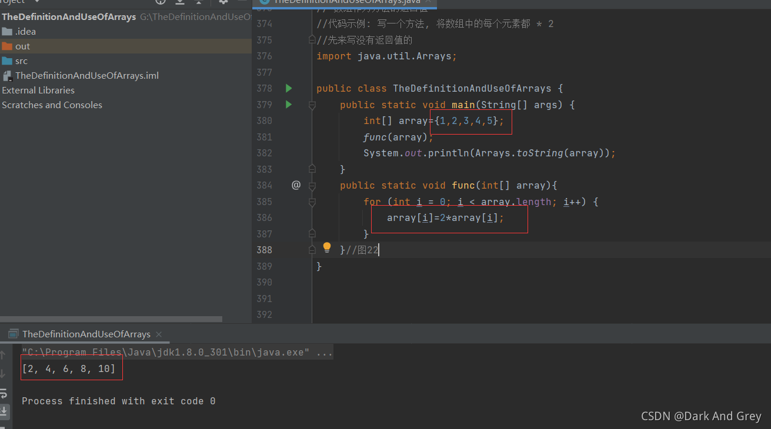Open the Project panel settings gear
This screenshot has height=429, width=771.
tap(223, 2)
